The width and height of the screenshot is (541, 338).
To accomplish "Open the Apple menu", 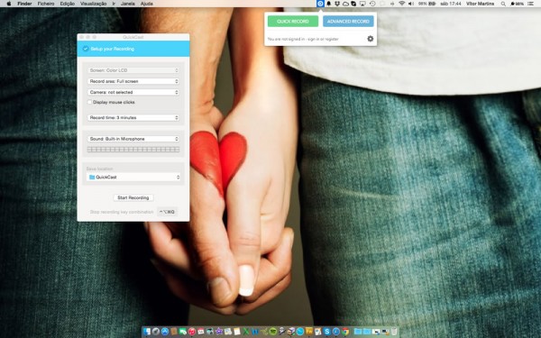I will (x=9, y=4).
